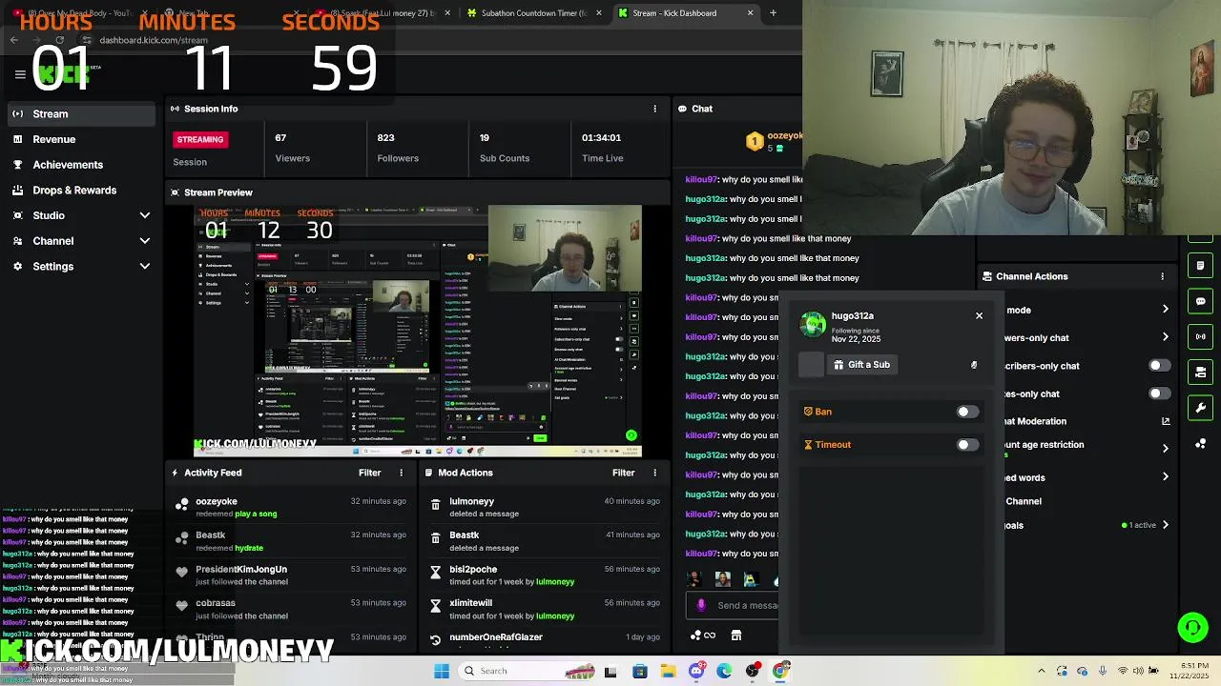This screenshot has width=1221, height=686.
Task: Close the Stream - Kick Dashboard tab
Action: (x=750, y=13)
